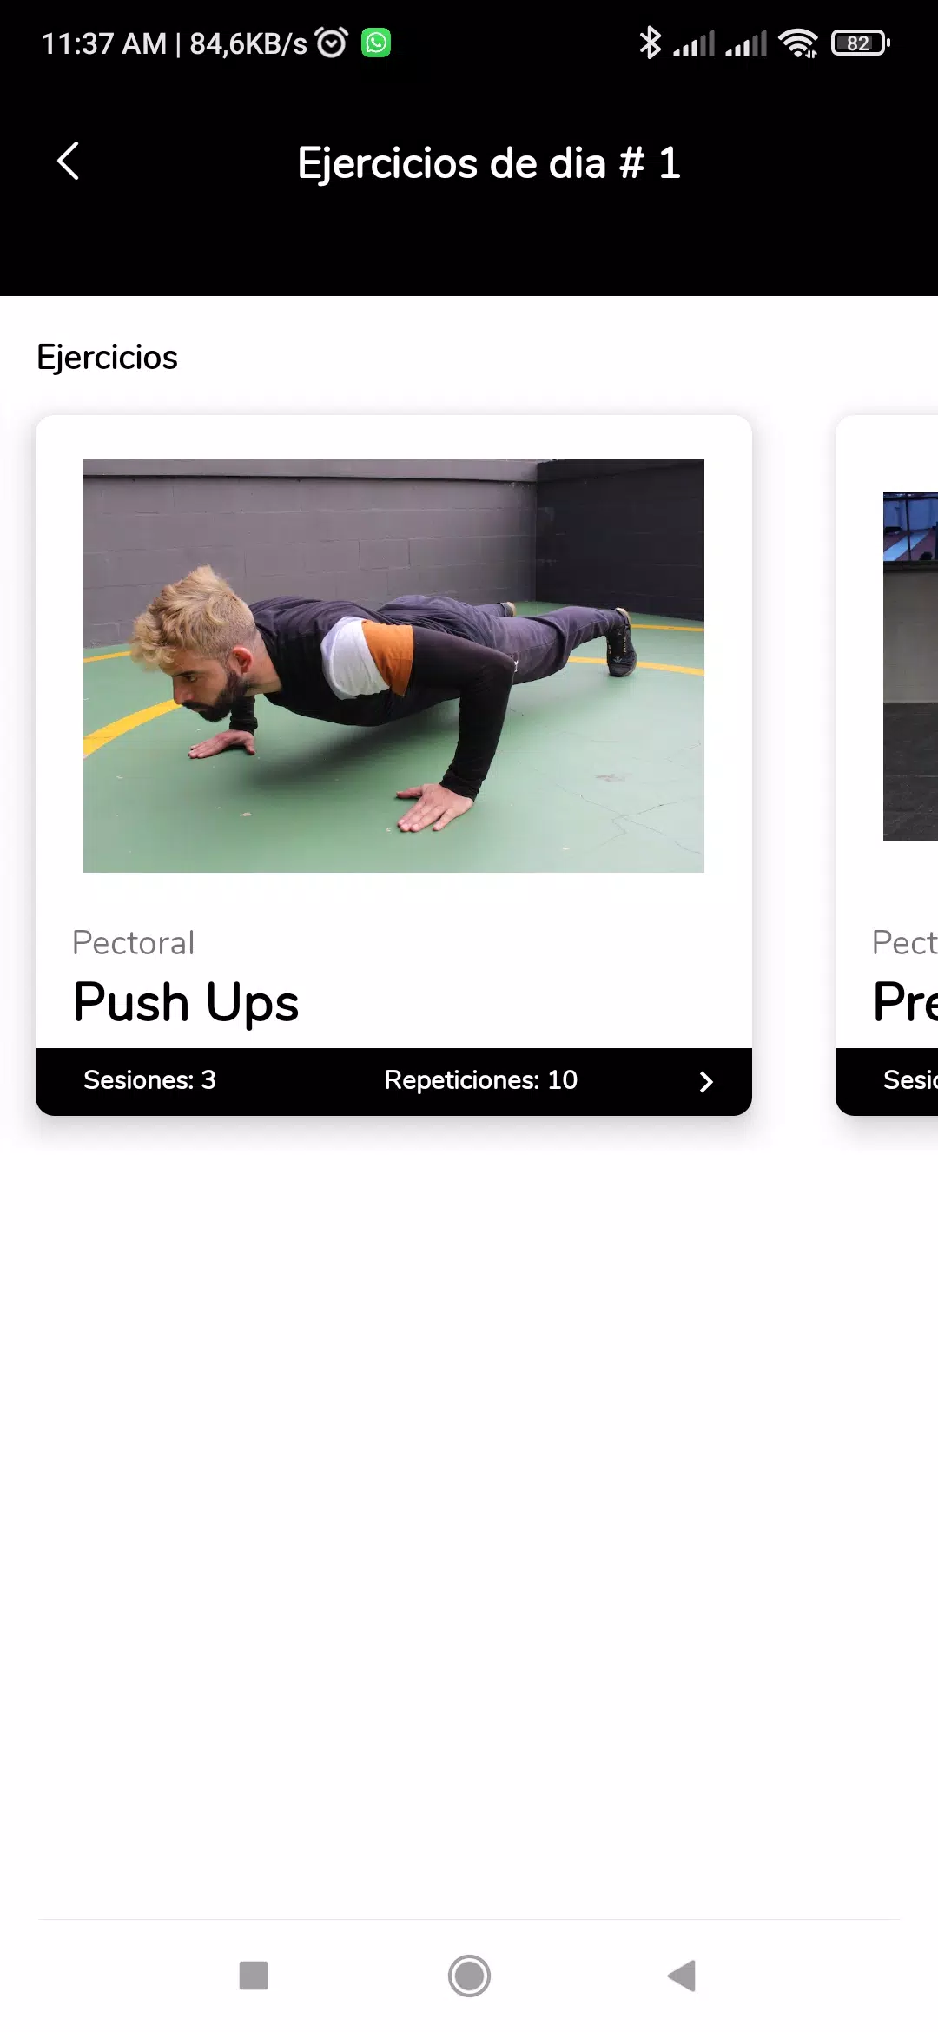Tap the Wi-Fi status icon

798,43
